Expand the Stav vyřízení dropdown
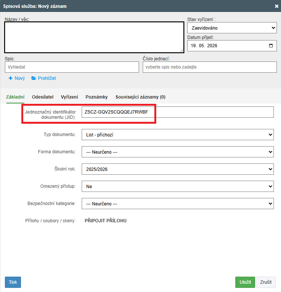Image resolution: width=281 pixels, height=292 pixels. pyautogui.click(x=232, y=28)
